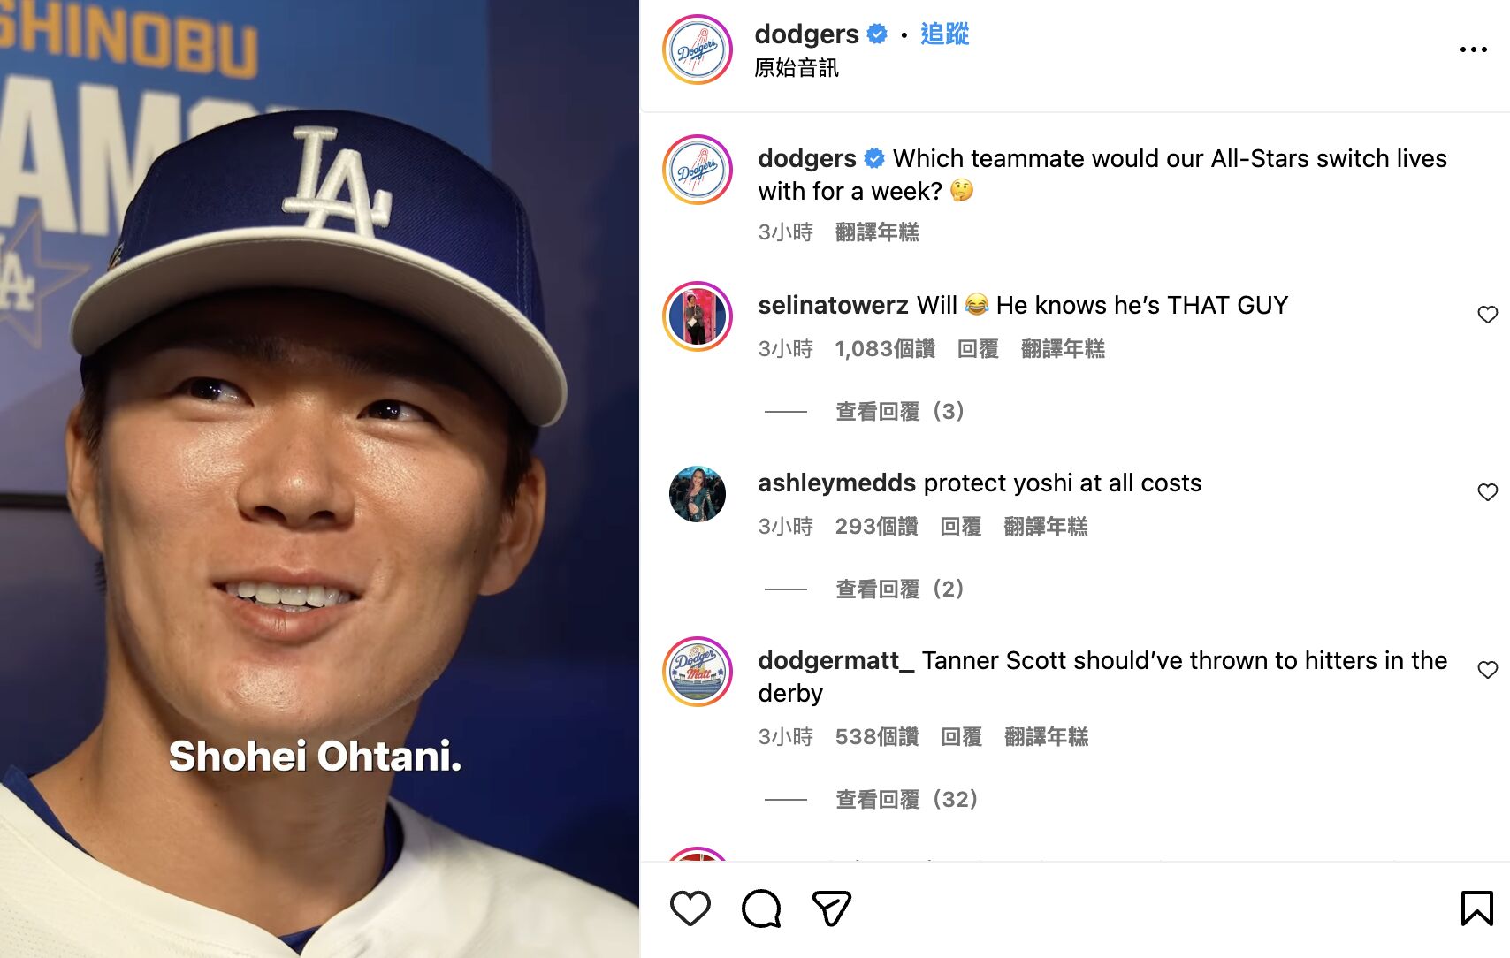Open 原始音訊 original audio link
1510x958 pixels.
coord(796,68)
